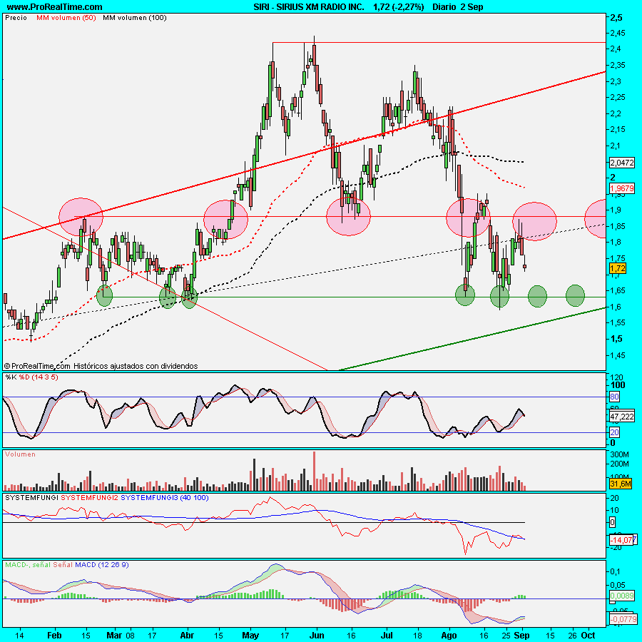Click the 20 oversold level box in stochastic
The image size is (642, 642).
coord(614,432)
